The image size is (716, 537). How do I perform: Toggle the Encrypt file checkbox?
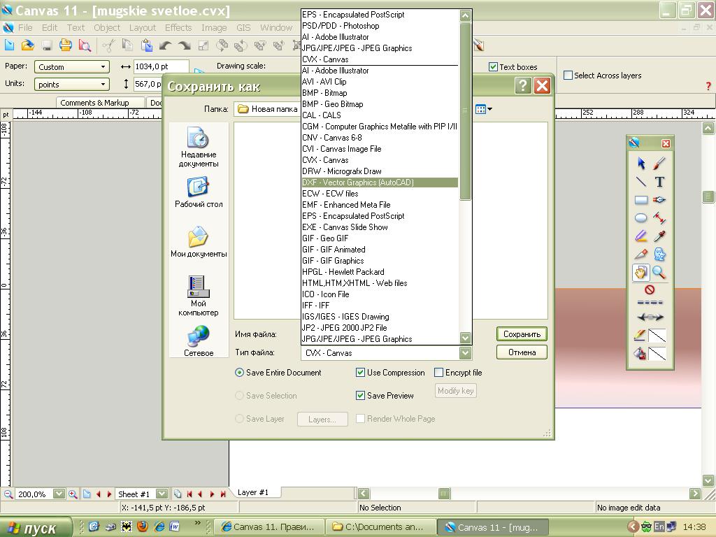click(x=438, y=373)
